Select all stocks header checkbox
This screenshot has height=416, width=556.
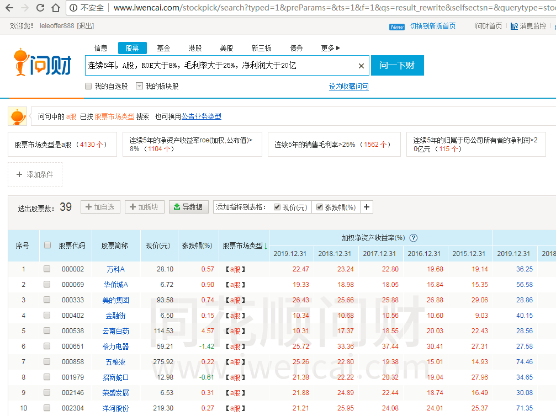tap(47, 245)
